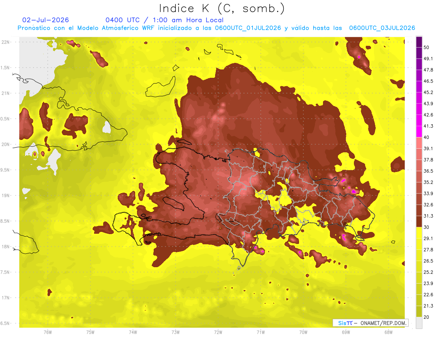Click the colorbar value "35.2"
The image size is (436, 337).
click(x=428, y=182)
